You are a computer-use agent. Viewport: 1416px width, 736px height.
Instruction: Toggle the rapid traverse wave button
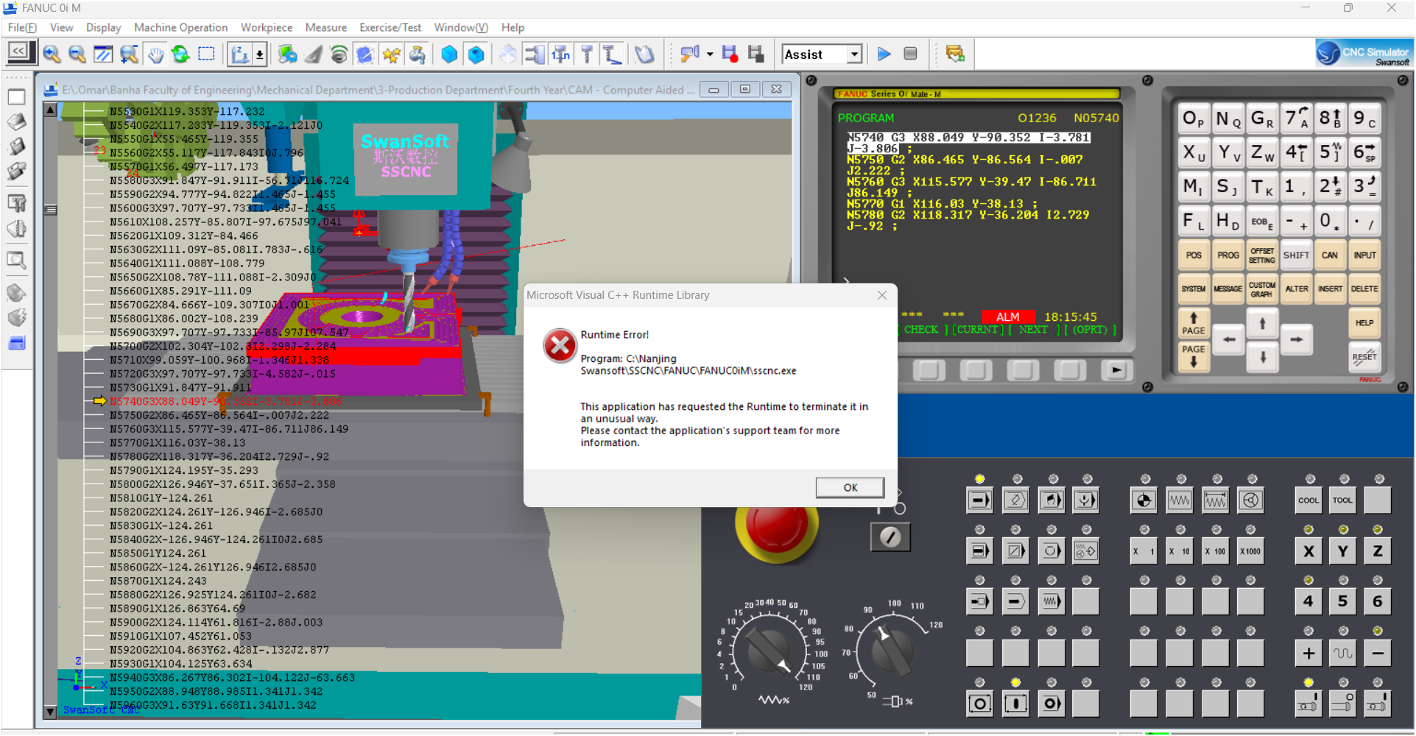point(1342,653)
